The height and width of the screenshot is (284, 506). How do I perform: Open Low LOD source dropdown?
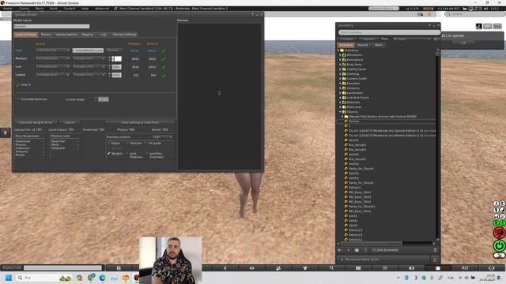pyautogui.click(x=53, y=66)
